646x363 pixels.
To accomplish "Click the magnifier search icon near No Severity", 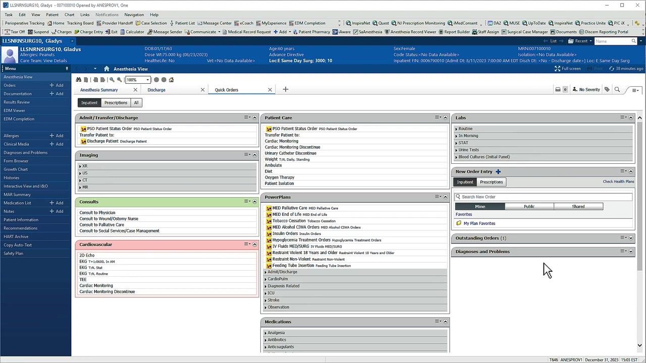I will click(617, 90).
